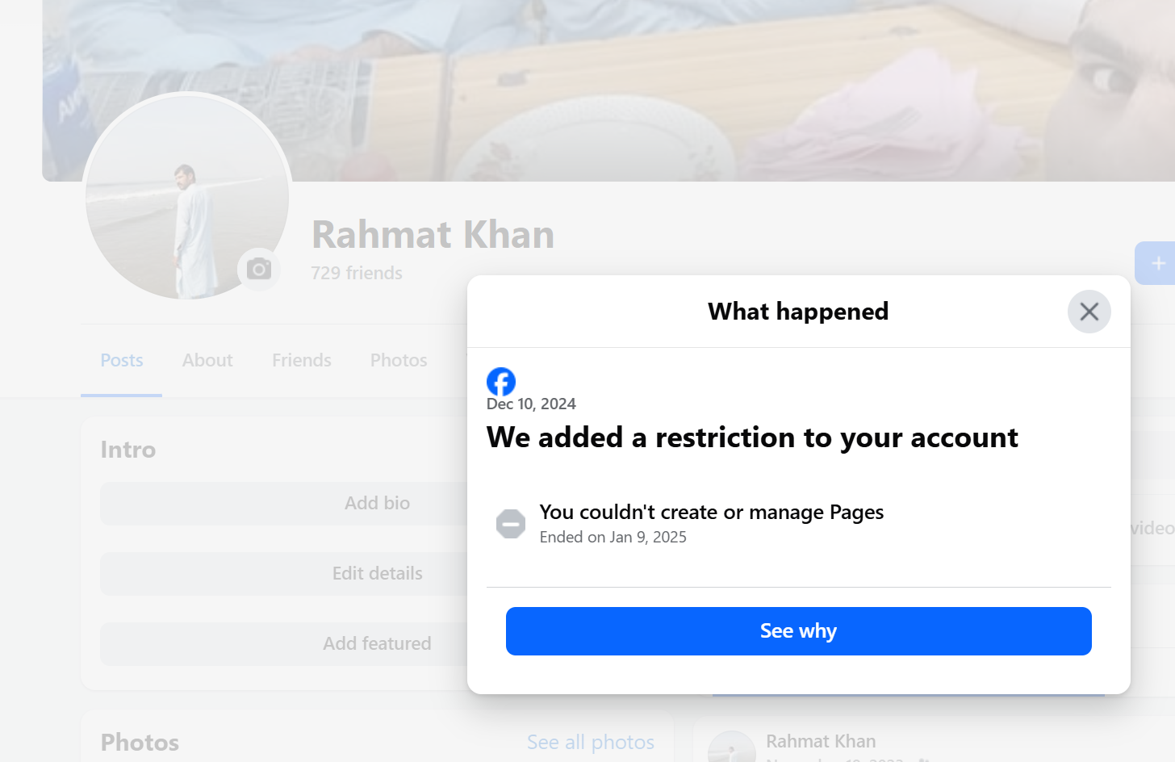The height and width of the screenshot is (762, 1175).
Task: Click the 'You couldn't create or manage Pages' item
Action: pyautogui.click(x=711, y=524)
